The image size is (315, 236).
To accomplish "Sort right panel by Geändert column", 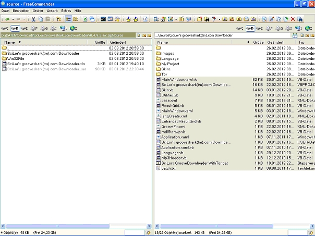I will click(280, 42).
